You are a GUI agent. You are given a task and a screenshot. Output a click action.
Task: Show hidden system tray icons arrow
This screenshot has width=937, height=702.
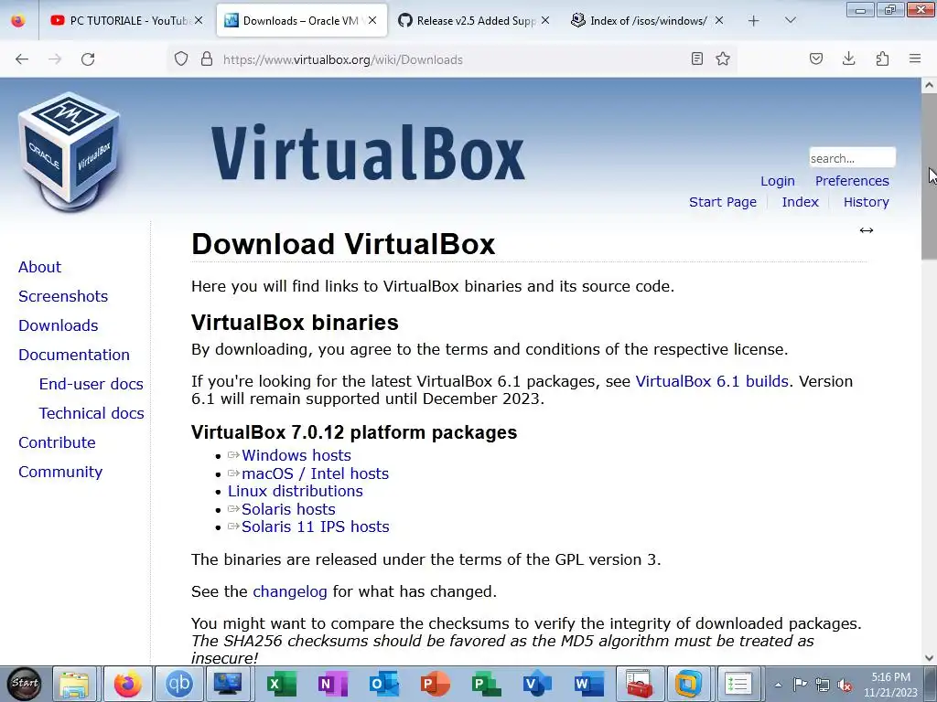tap(778, 685)
